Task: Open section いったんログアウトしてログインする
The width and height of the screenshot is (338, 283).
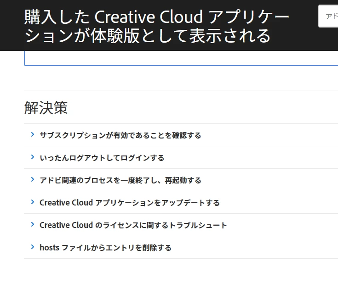Action: coord(102,158)
